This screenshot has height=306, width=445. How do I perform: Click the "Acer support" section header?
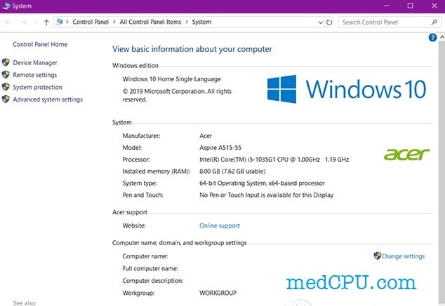point(130,212)
